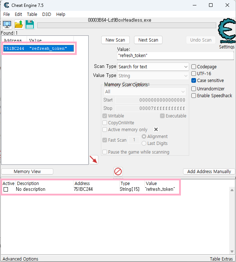236x262 pixels.
Task: Click the address table scrollbar down arrow
Action: click(x=232, y=252)
